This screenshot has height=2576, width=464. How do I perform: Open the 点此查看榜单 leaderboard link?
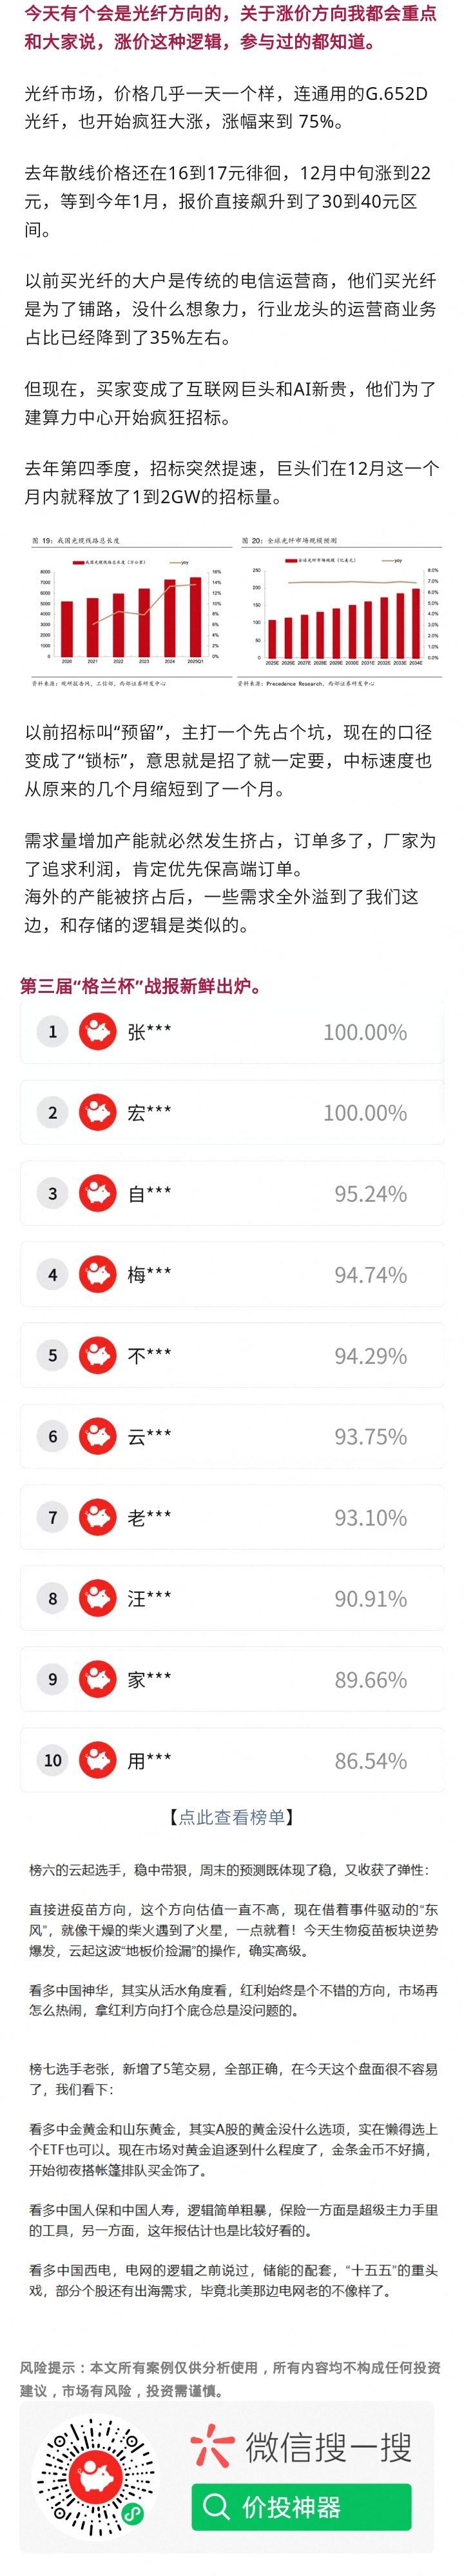pyautogui.click(x=232, y=1817)
